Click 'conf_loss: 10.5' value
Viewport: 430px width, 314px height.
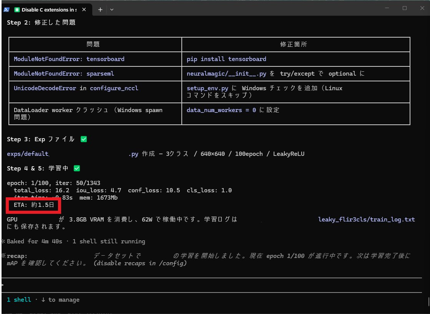coord(154,190)
